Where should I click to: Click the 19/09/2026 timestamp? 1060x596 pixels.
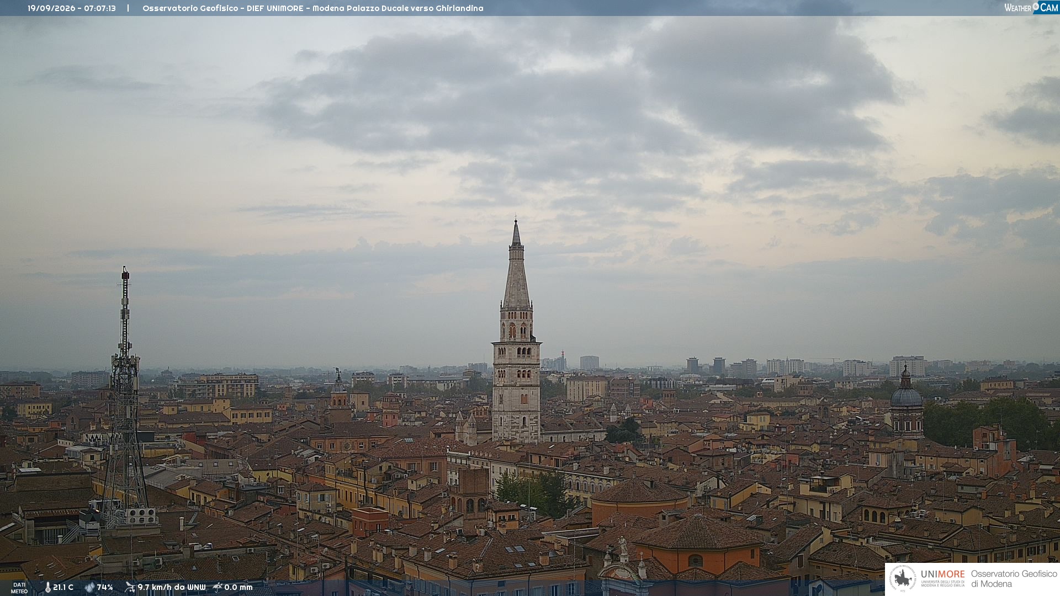[x=72, y=8]
